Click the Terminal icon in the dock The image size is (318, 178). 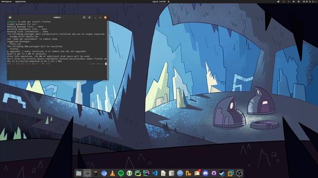[x=87, y=173]
